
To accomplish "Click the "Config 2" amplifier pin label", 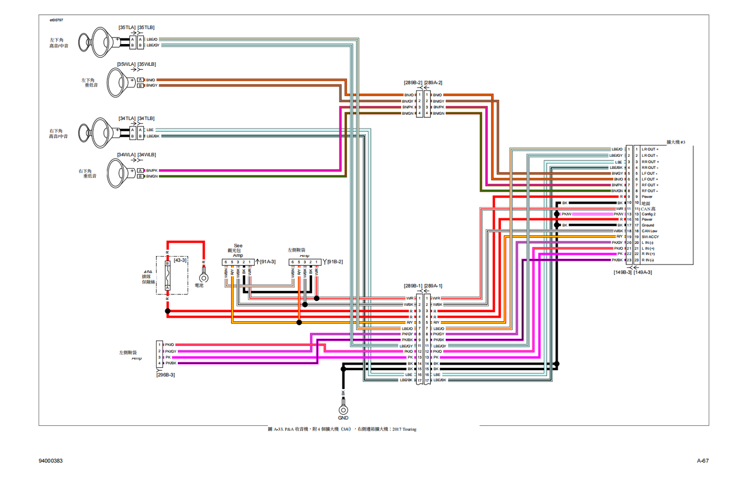I will 648,214.
